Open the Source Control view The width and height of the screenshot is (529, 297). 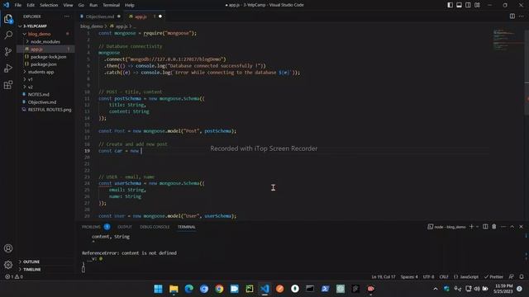tap(8, 51)
